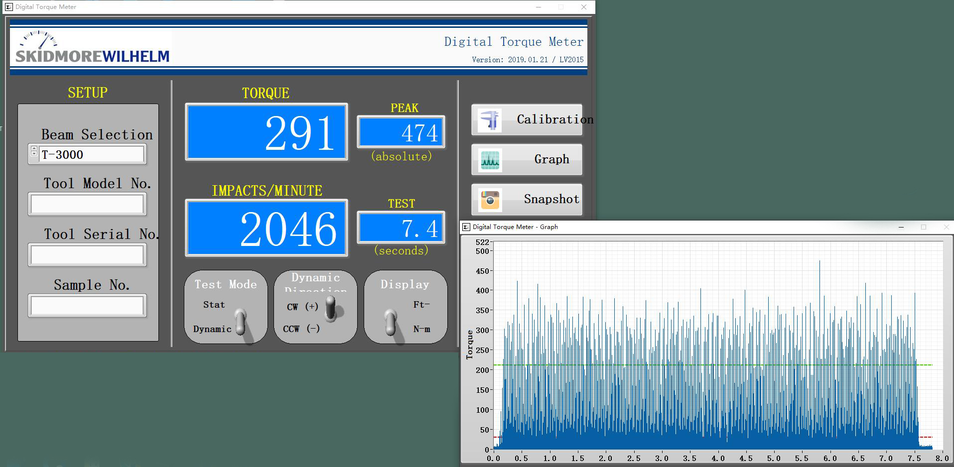This screenshot has height=467, width=954.
Task: Minimize the Digital Torque Meter main window
Action: pyautogui.click(x=538, y=7)
